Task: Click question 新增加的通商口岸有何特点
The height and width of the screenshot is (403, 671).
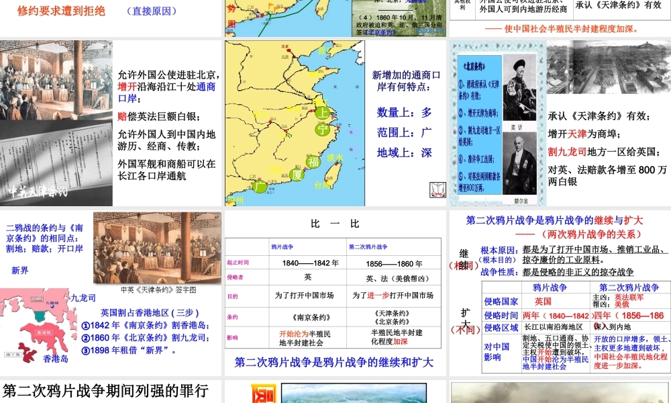Action: 406,81
